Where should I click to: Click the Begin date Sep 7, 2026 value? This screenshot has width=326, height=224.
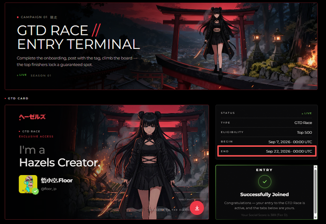pyautogui.click(x=290, y=142)
